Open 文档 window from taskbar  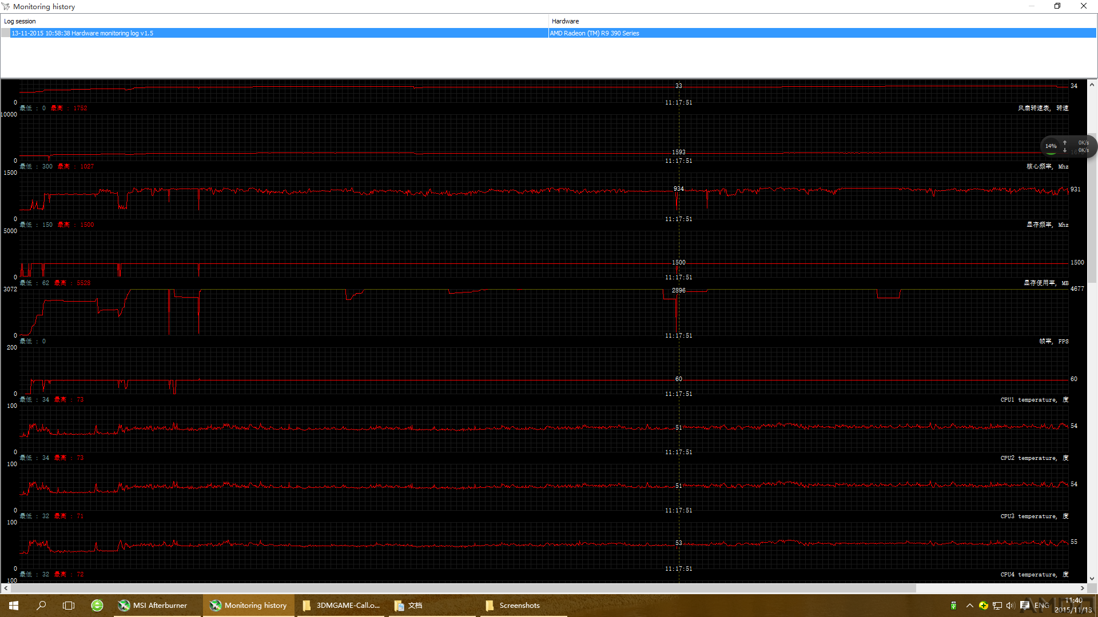(432, 606)
